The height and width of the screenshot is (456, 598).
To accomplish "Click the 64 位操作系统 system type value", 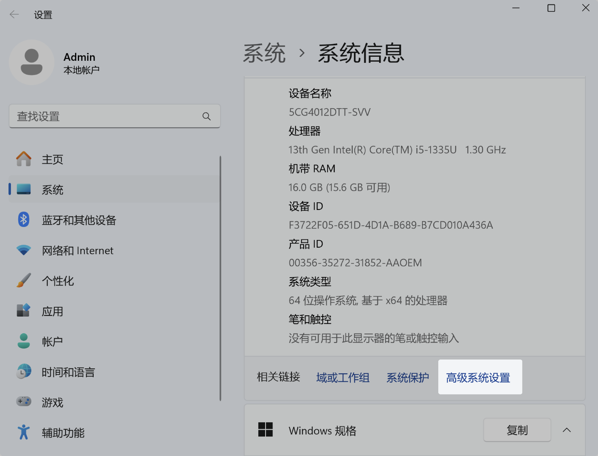I will coord(368,300).
